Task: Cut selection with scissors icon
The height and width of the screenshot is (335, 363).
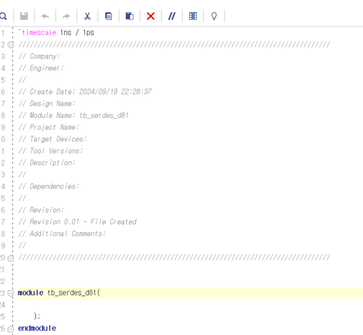Action: 87,16
